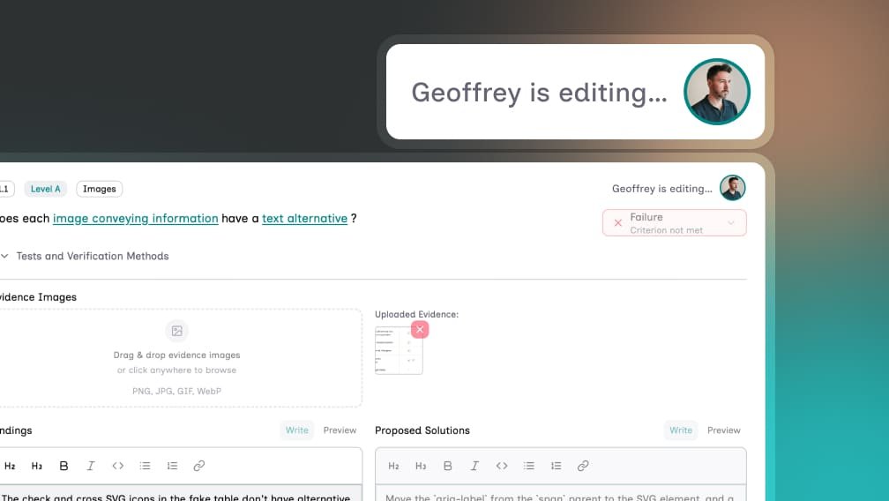
Task: Click the 'PNG, JPG, GIF, WebP' format hint
Action: 177,391
